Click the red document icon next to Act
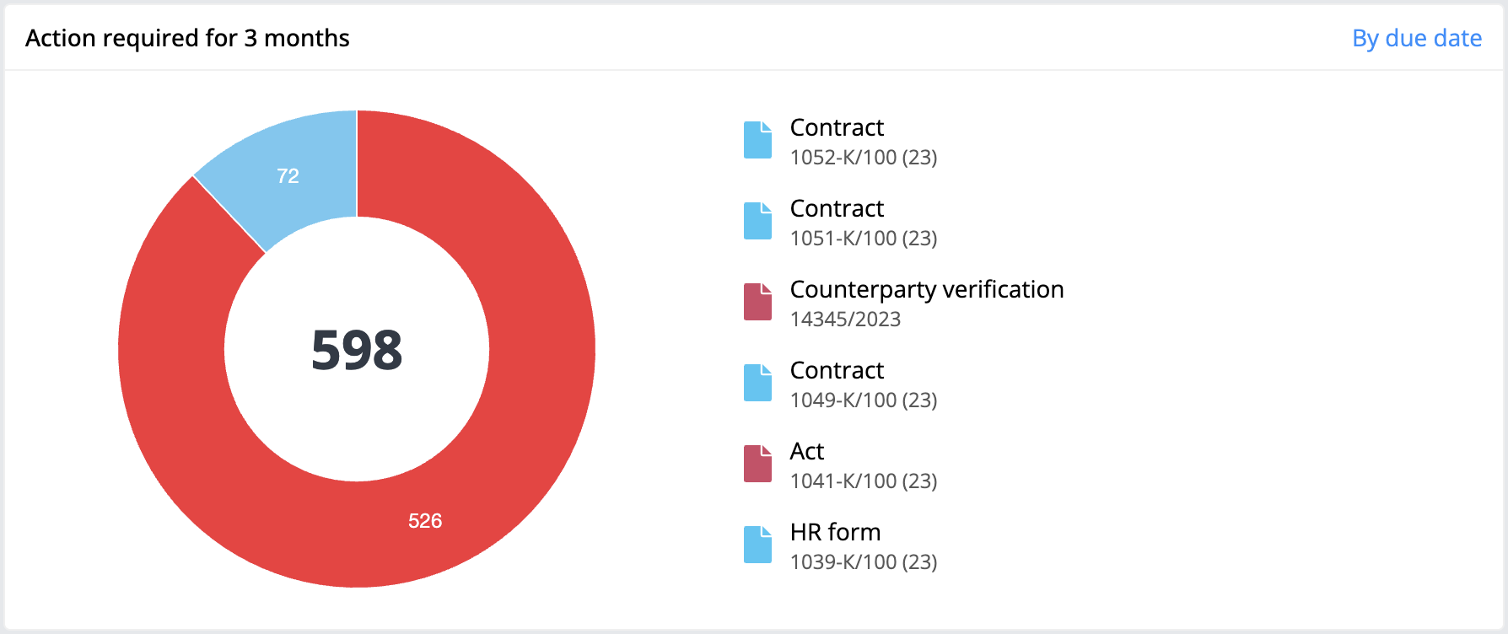This screenshot has width=1508, height=634. click(x=757, y=464)
